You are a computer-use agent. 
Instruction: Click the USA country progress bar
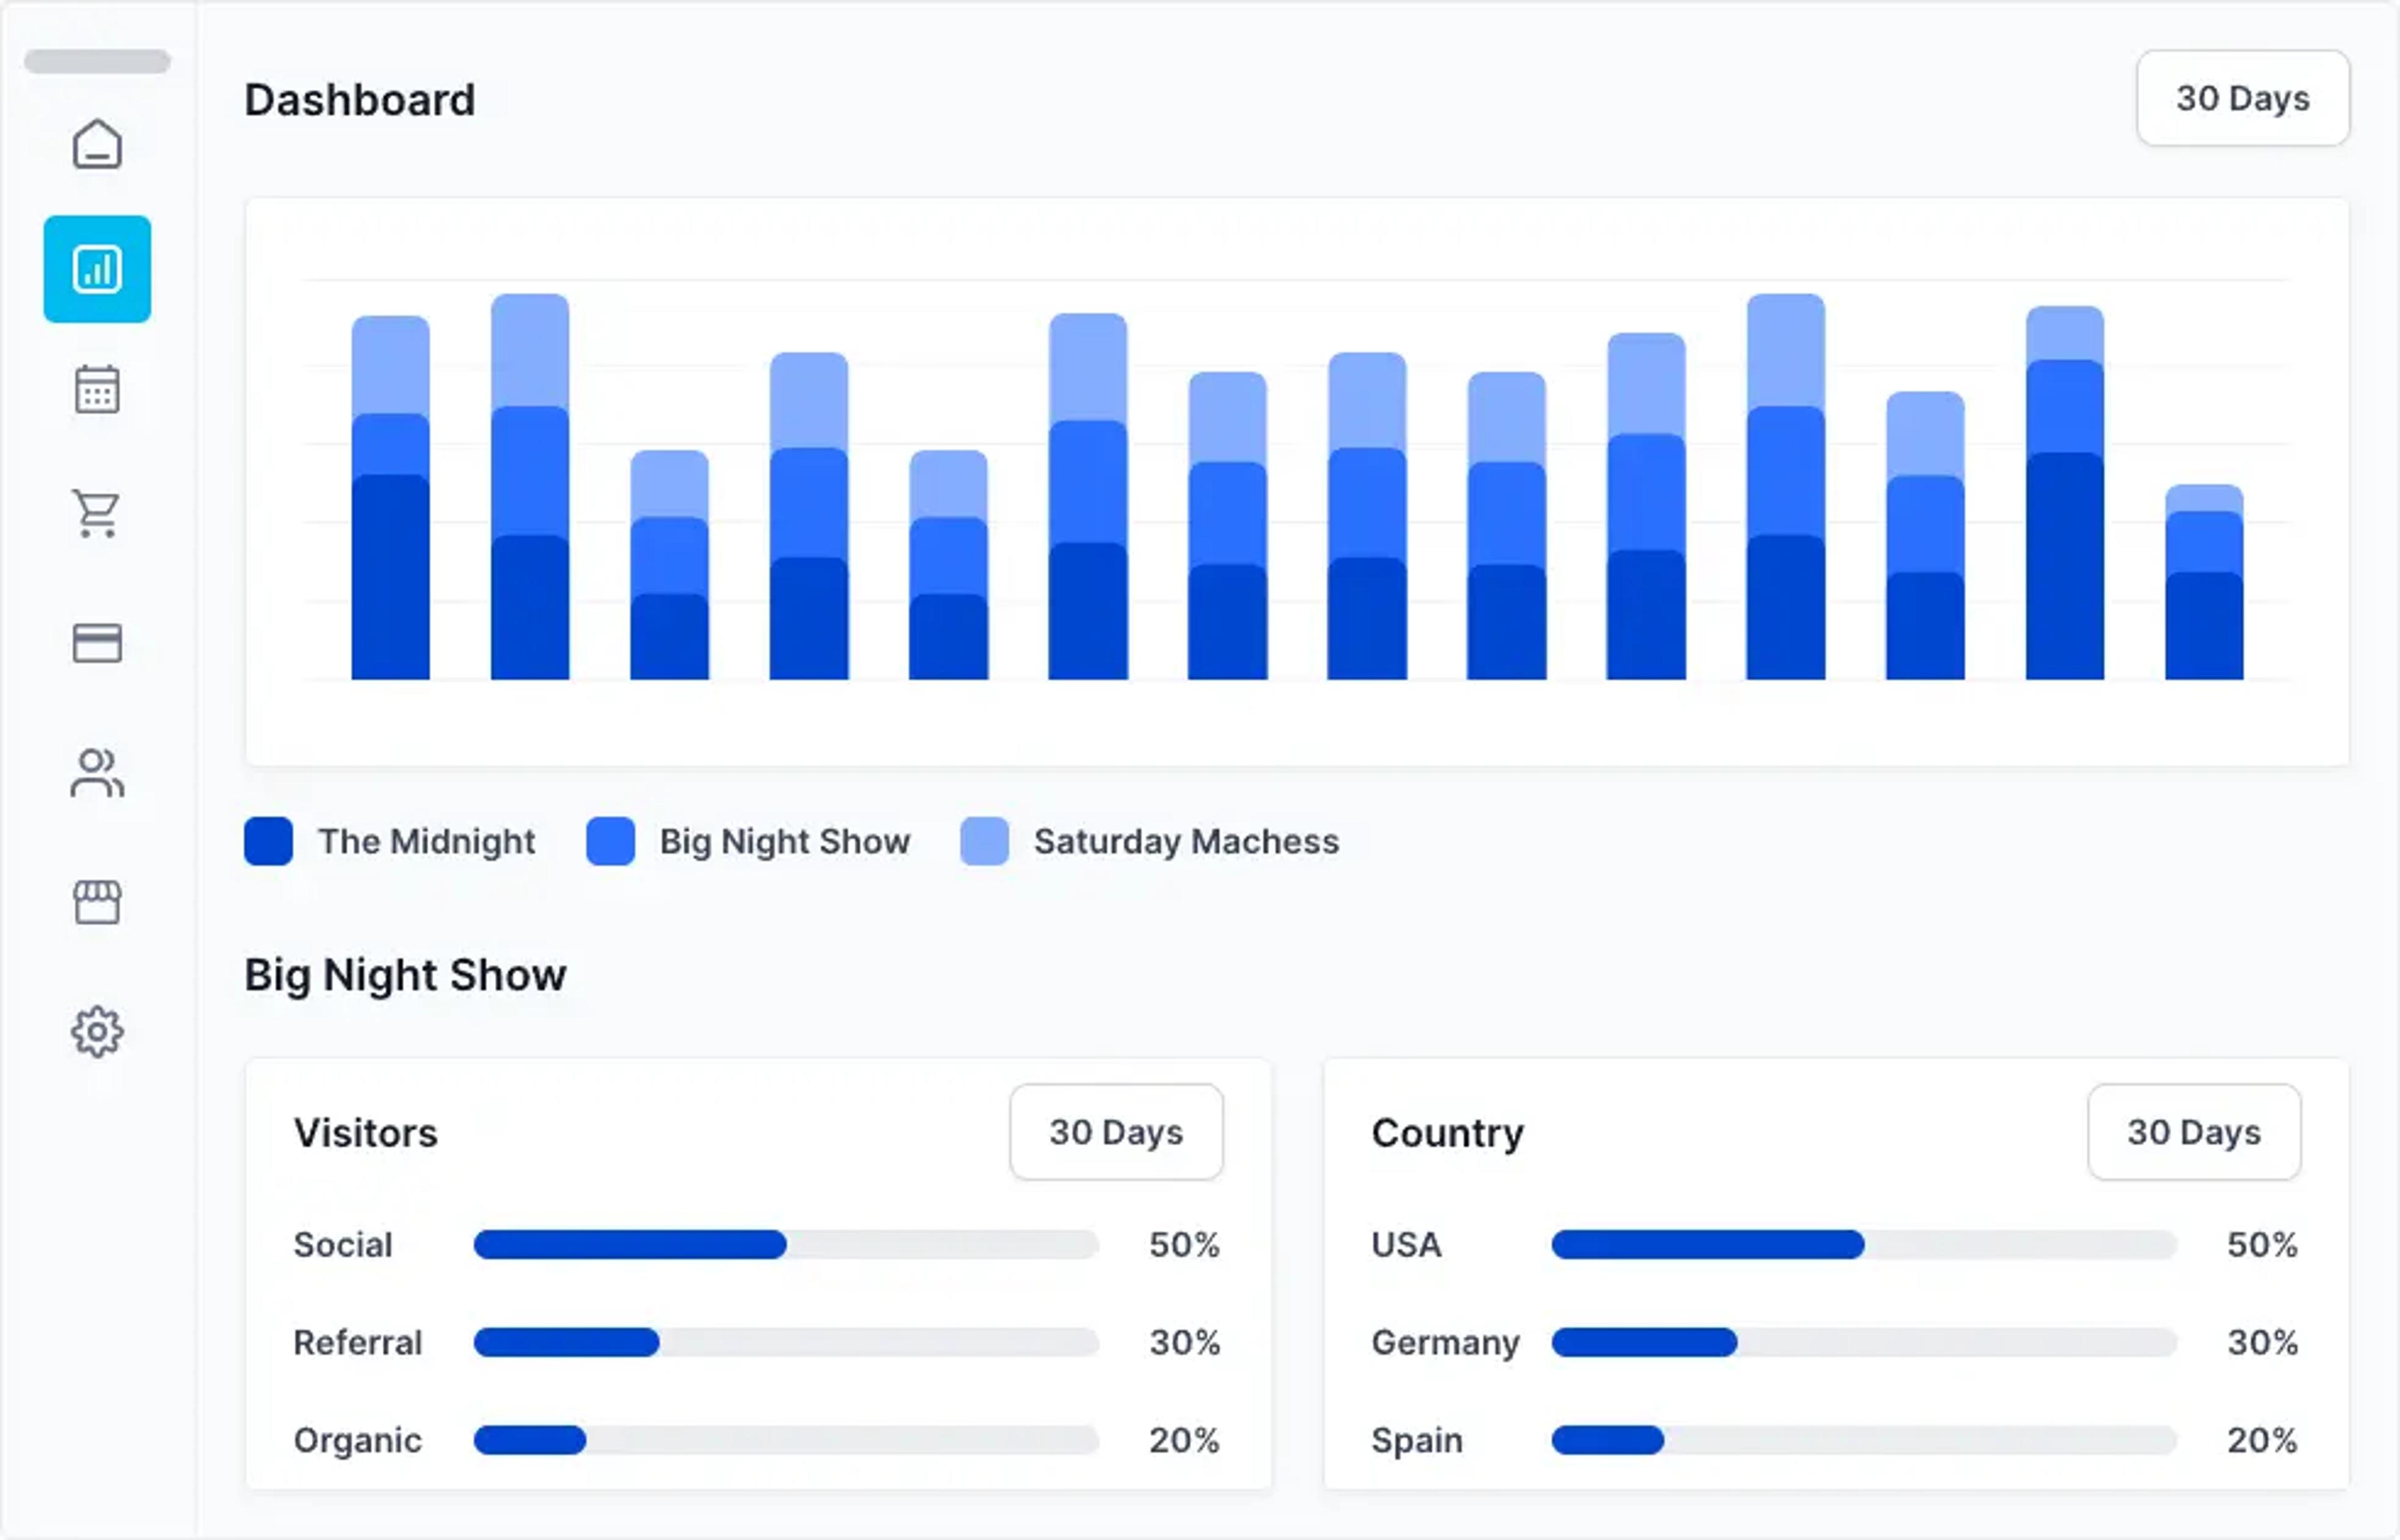tap(1864, 1245)
